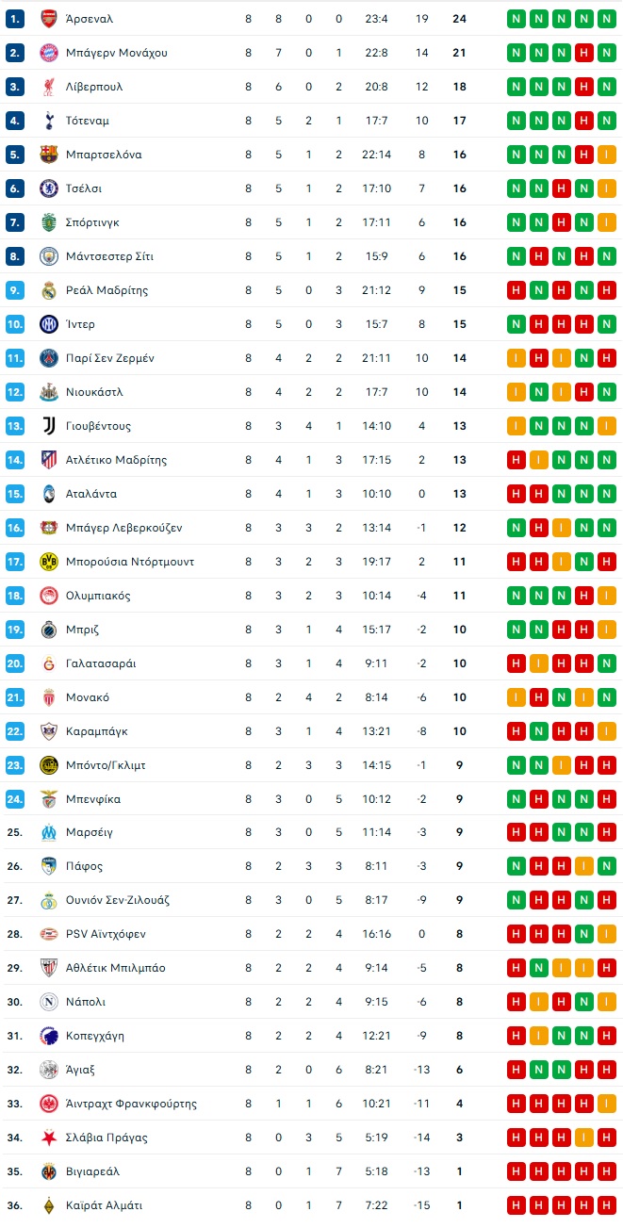Viewport: 623px width, 1228px height.
Task: Click the PSV Eindhoven club logo
Action: pyautogui.click(x=48, y=934)
